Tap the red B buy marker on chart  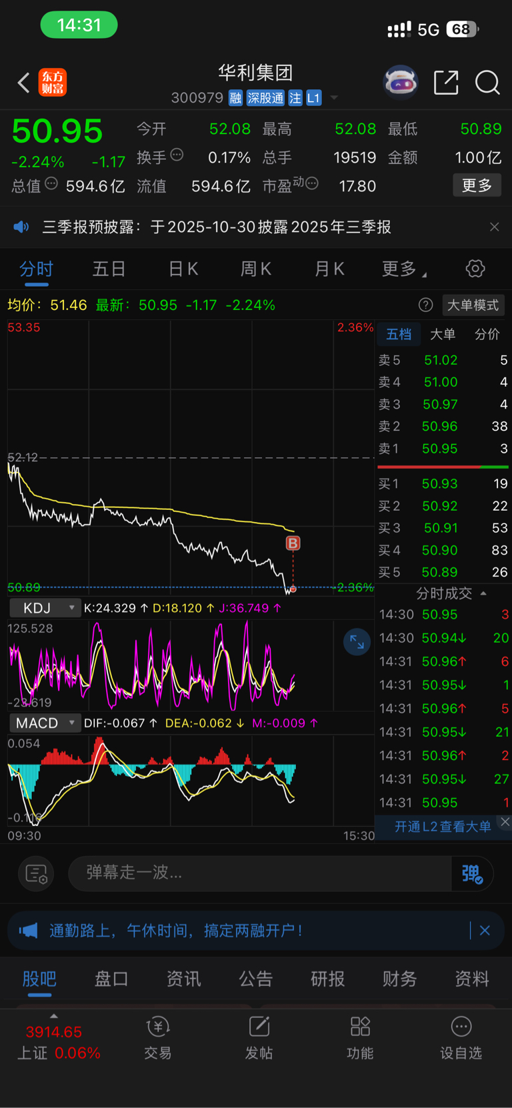click(293, 543)
